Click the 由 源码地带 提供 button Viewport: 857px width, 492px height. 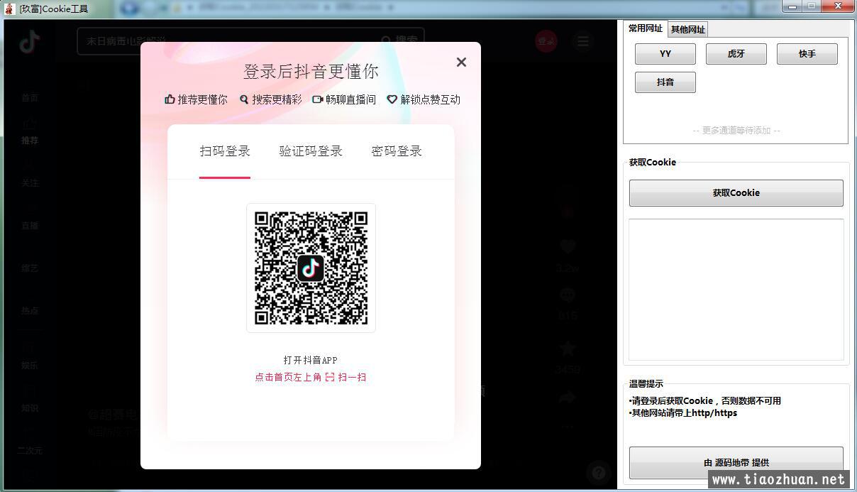pos(736,462)
